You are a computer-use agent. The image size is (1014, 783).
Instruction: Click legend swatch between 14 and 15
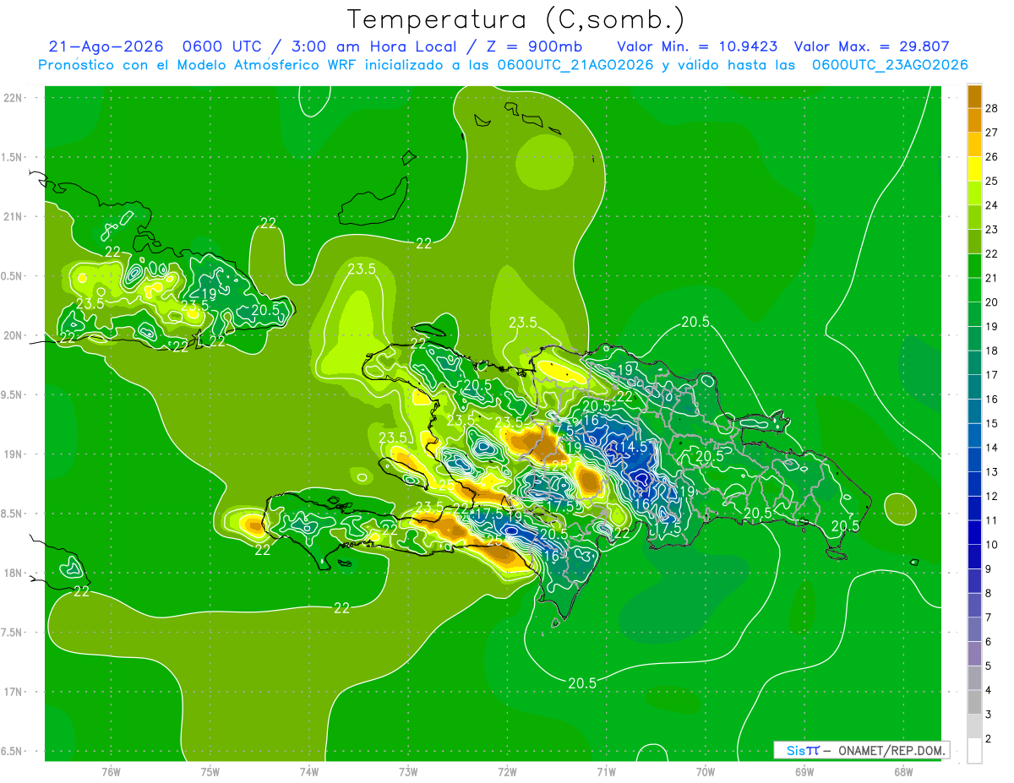coord(974,436)
